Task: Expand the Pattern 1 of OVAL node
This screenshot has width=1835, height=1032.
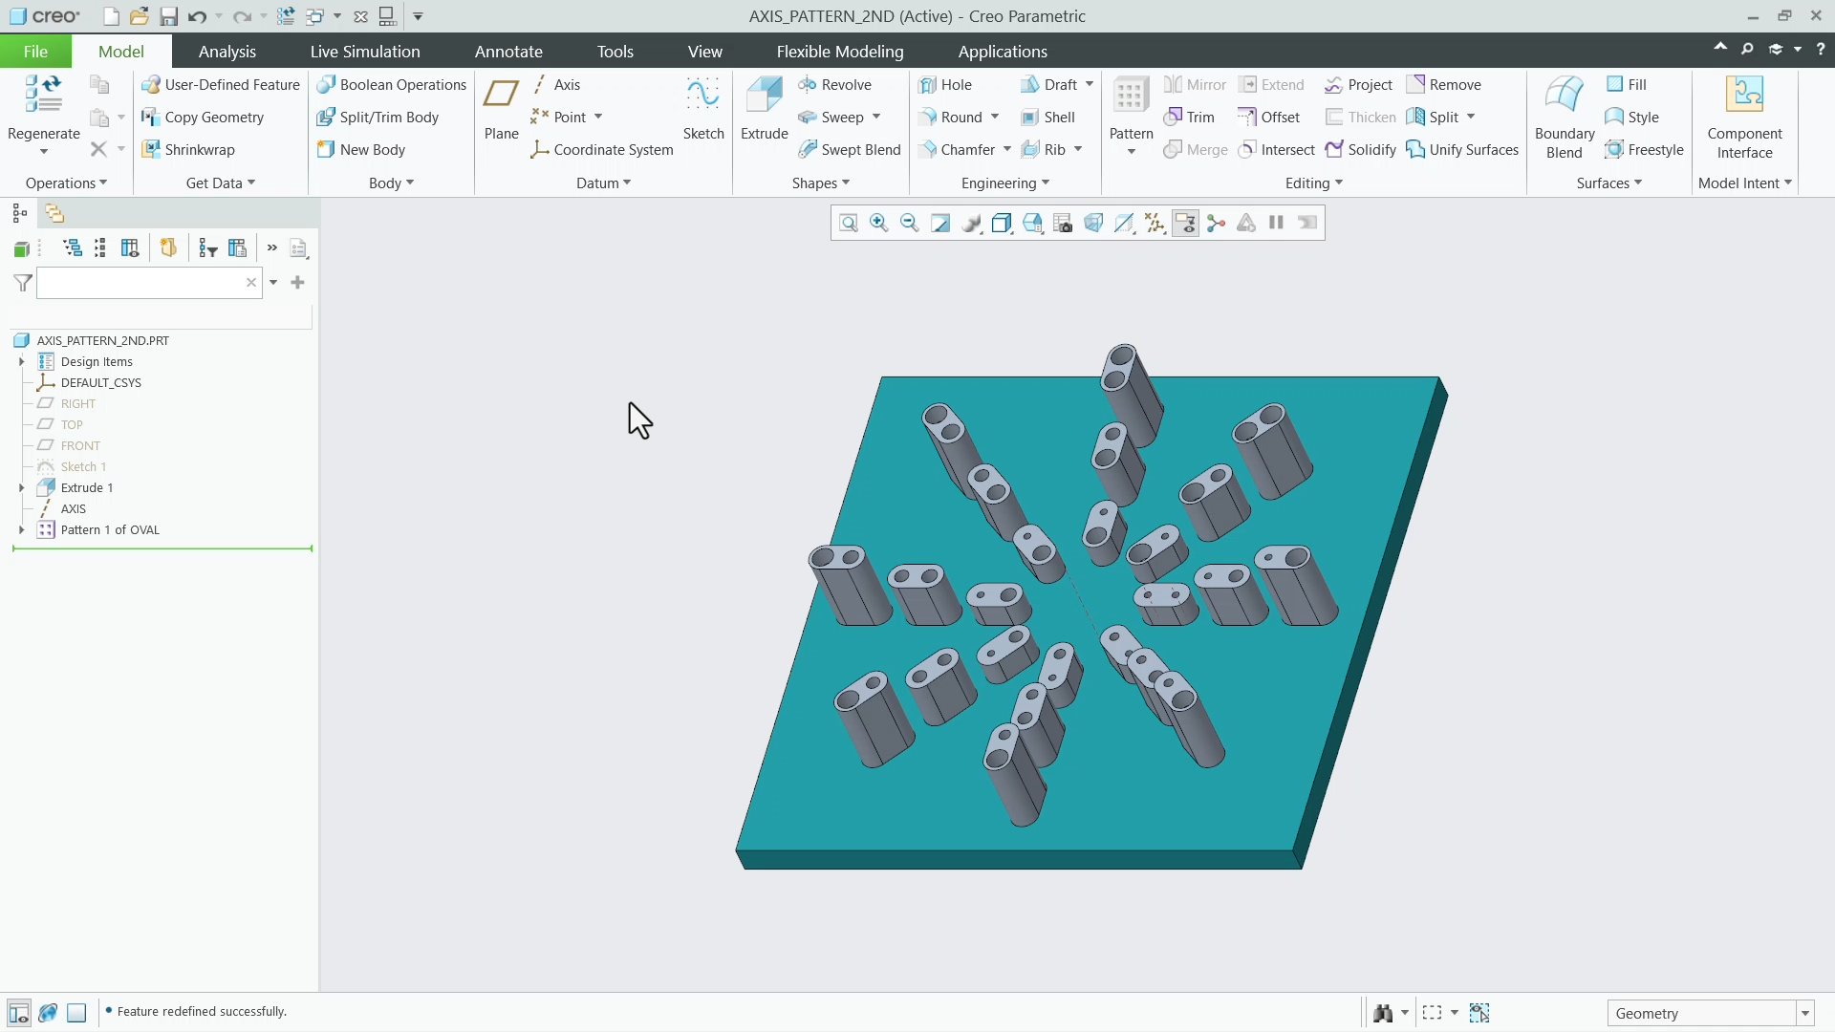Action: pyautogui.click(x=21, y=530)
